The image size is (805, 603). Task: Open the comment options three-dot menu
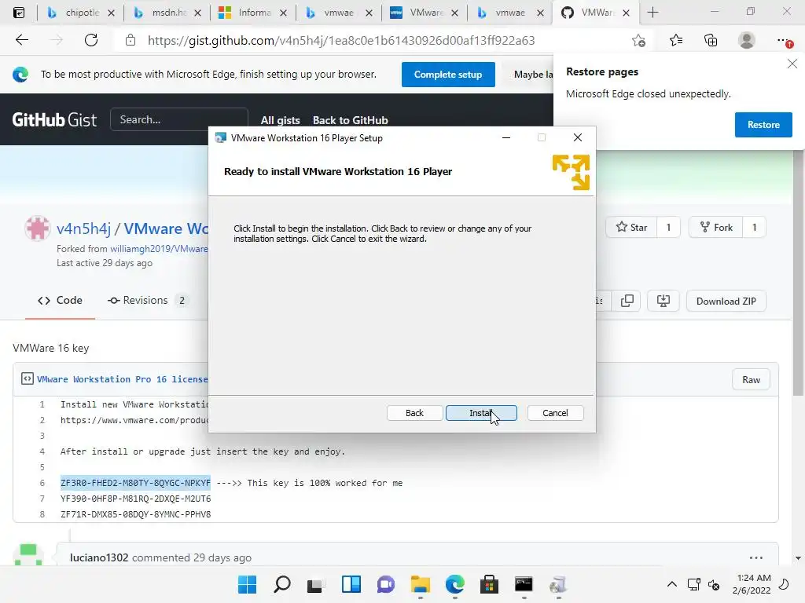tap(755, 557)
